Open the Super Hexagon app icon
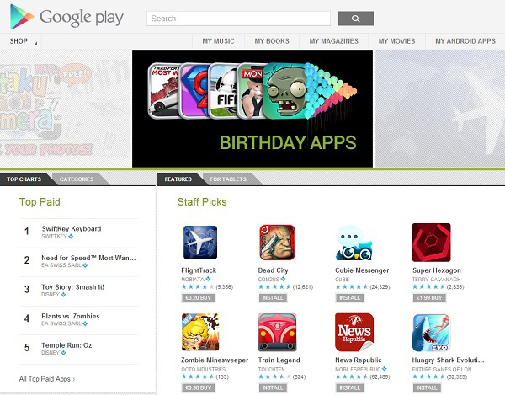The image size is (505, 395). [431, 243]
